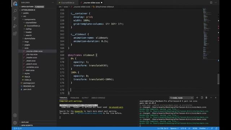Open the Explorer view in activity bar

(15, 3)
